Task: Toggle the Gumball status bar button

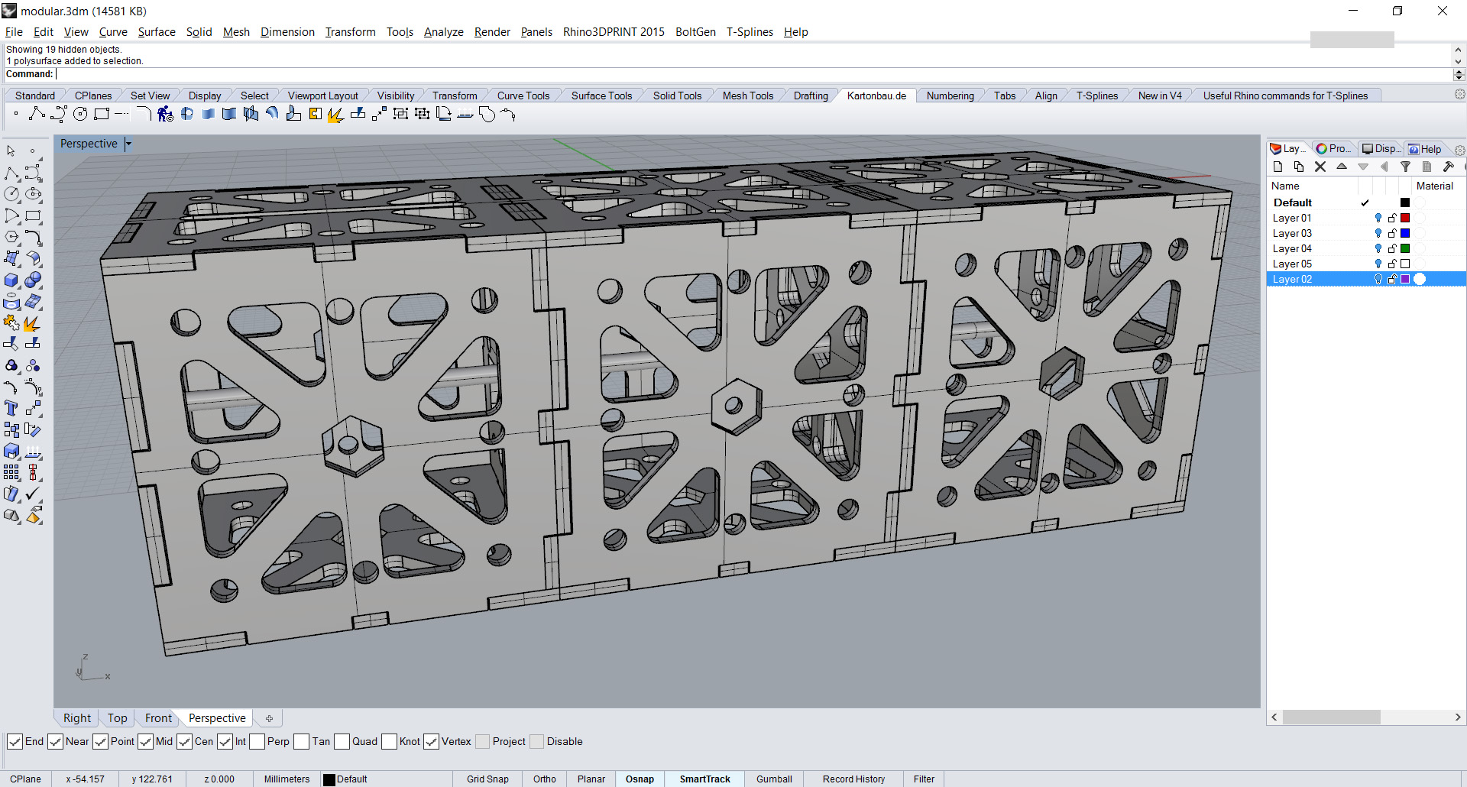Action: 773,779
